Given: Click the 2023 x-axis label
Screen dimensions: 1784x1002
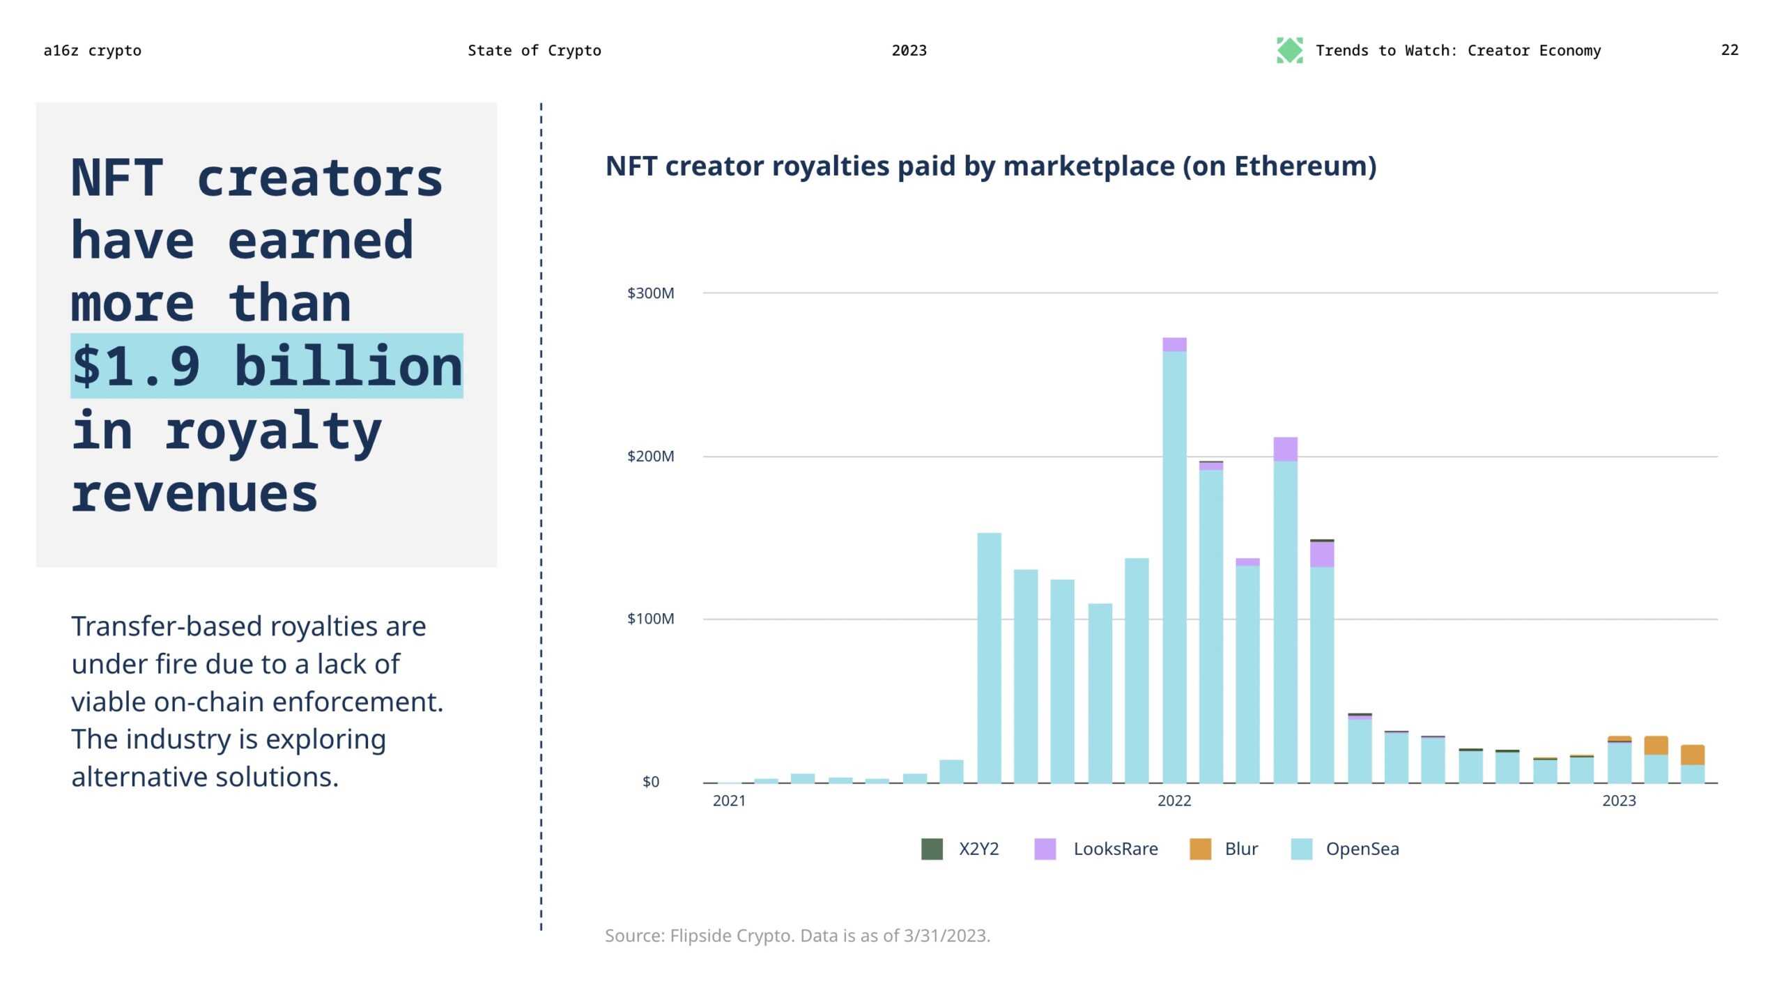Looking at the screenshot, I should click(x=1618, y=801).
